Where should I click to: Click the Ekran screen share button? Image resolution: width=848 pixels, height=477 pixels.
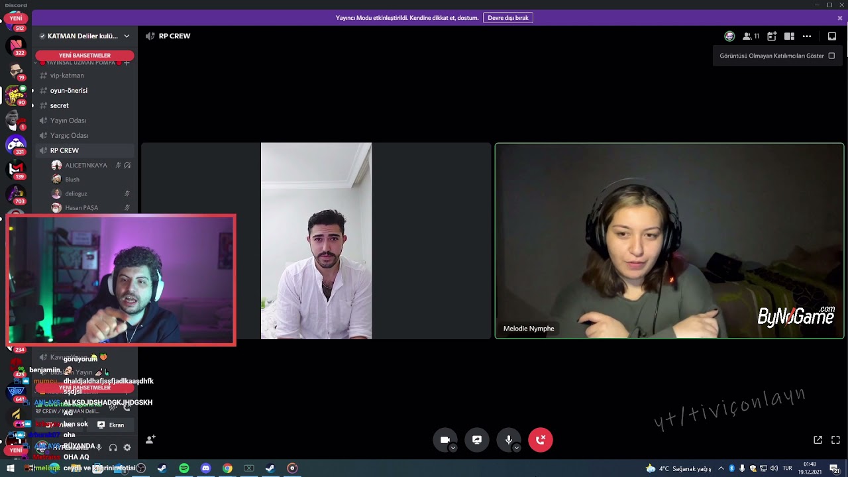[111, 425]
